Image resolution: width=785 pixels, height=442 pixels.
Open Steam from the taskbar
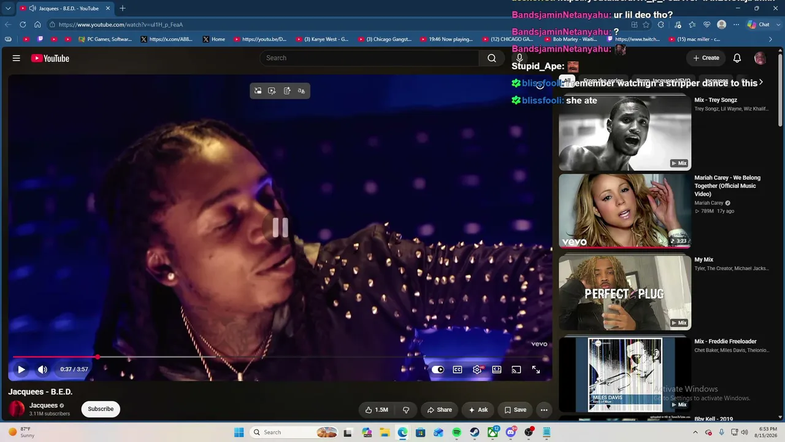click(x=475, y=432)
